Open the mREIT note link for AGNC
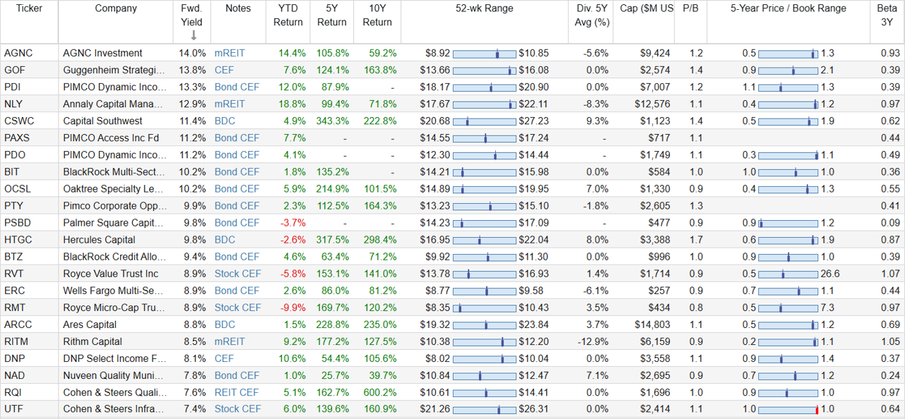The image size is (905, 419). click(x=230, y=53)
